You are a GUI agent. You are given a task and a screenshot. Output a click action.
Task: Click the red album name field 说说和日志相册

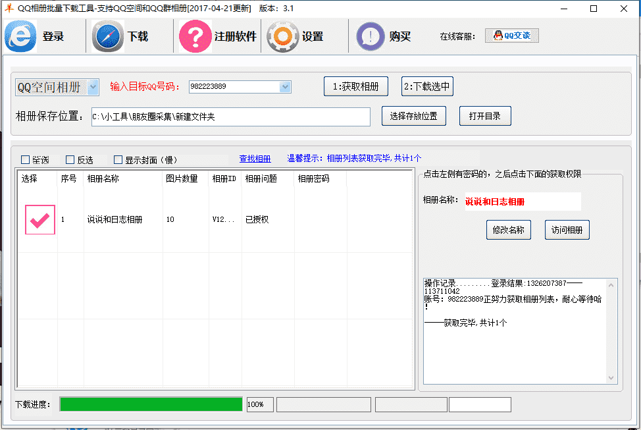pyautogui.click(x=523, y=202)
